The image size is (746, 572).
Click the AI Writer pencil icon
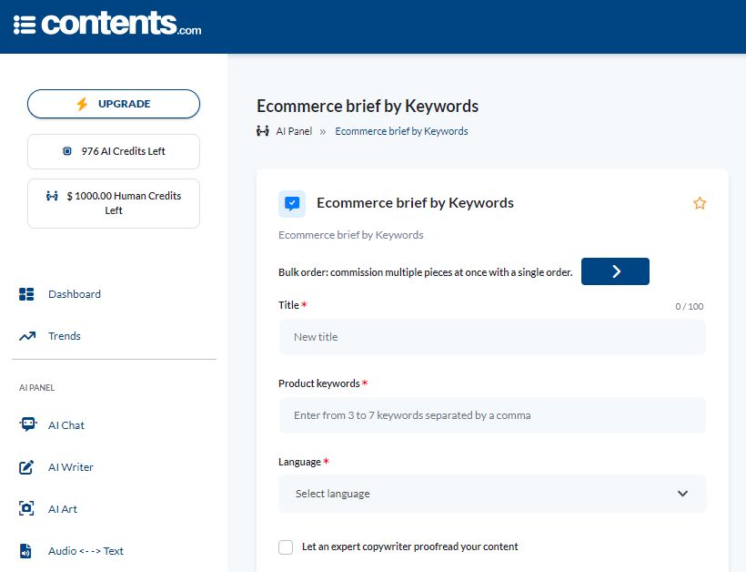click(26, 467)
